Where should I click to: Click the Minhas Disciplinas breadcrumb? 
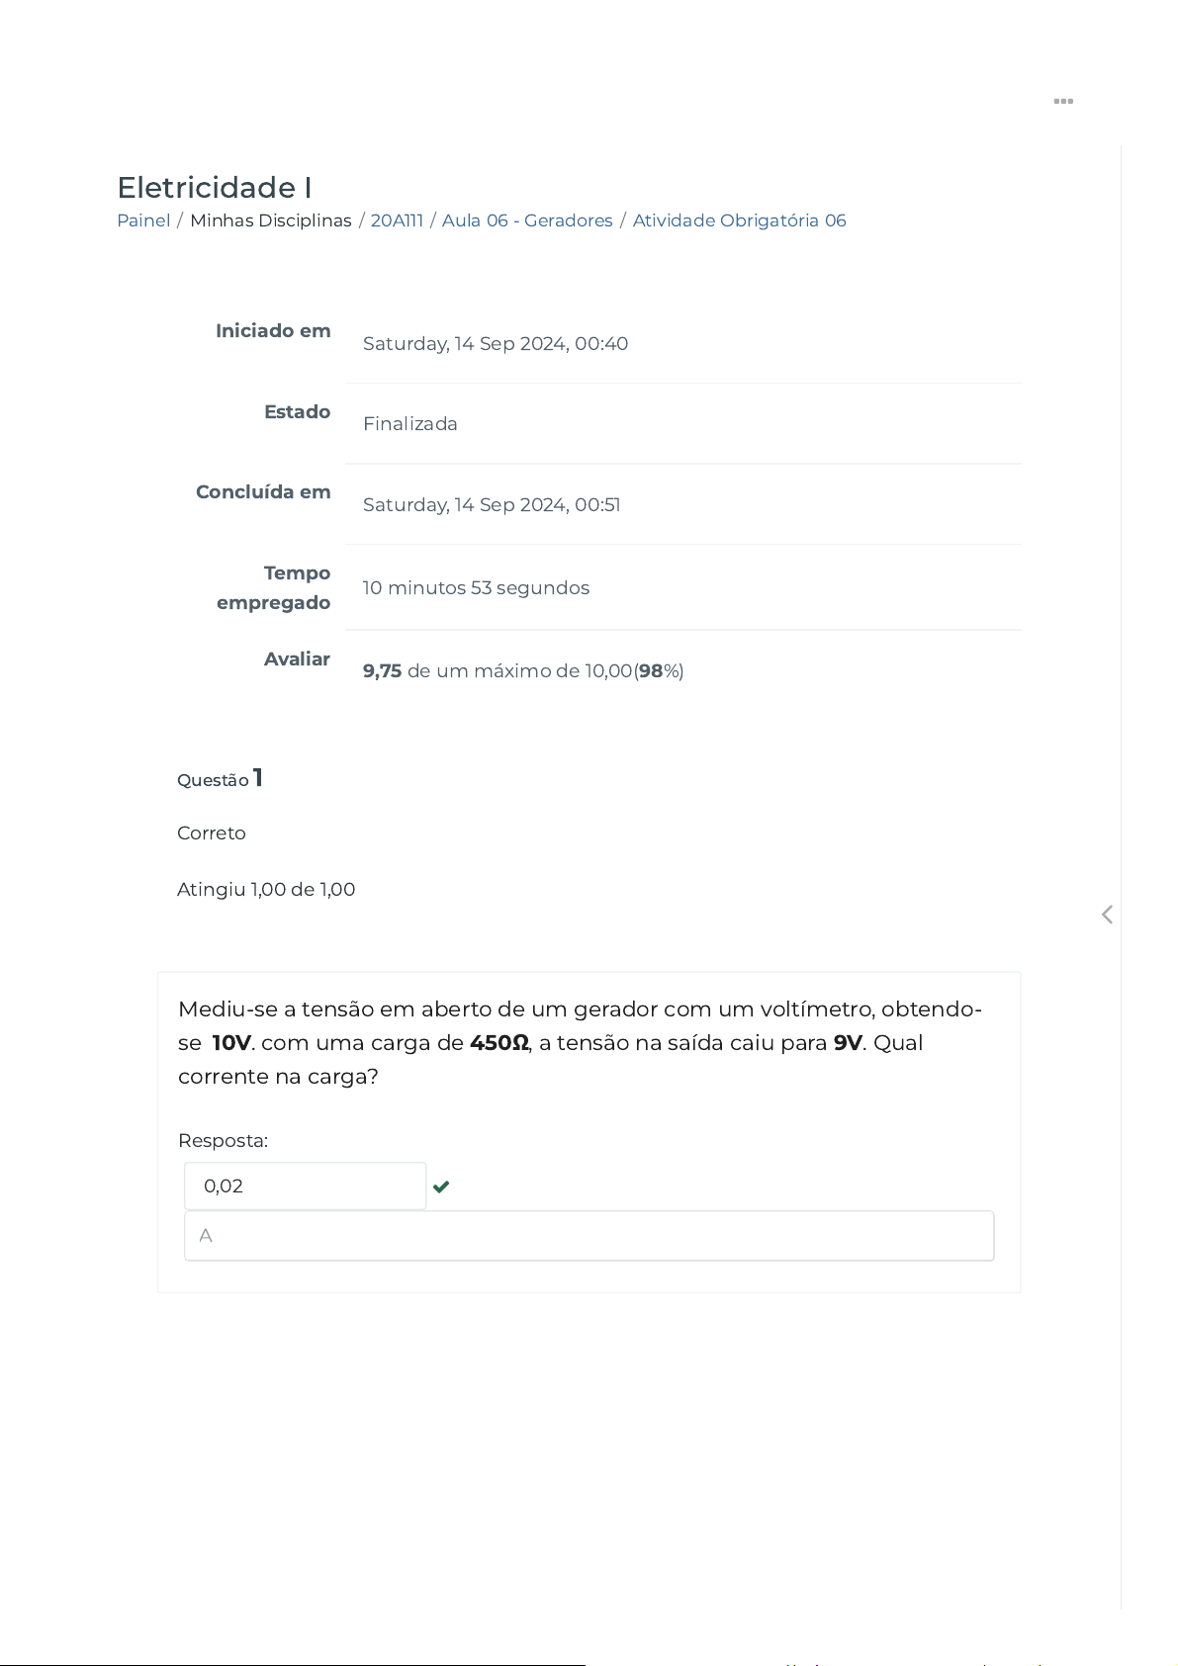(270, 220)
